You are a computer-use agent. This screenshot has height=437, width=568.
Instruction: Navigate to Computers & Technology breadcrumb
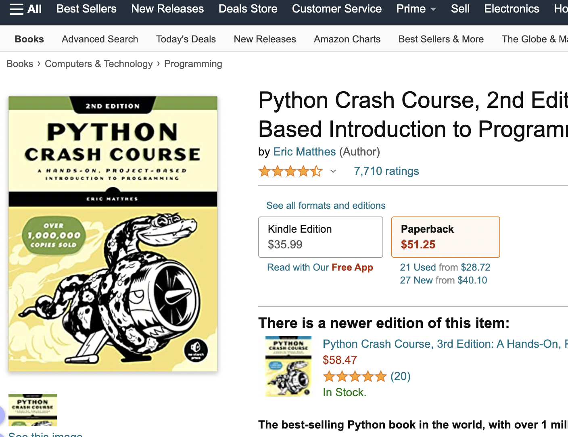pos(98,64)
